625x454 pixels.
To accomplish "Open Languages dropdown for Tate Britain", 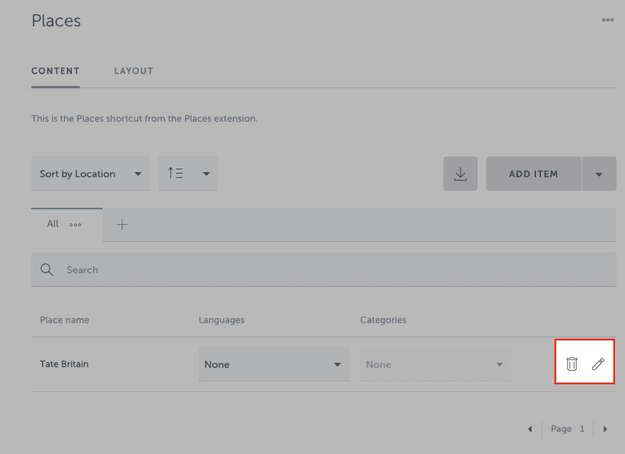I will point(273,364).
